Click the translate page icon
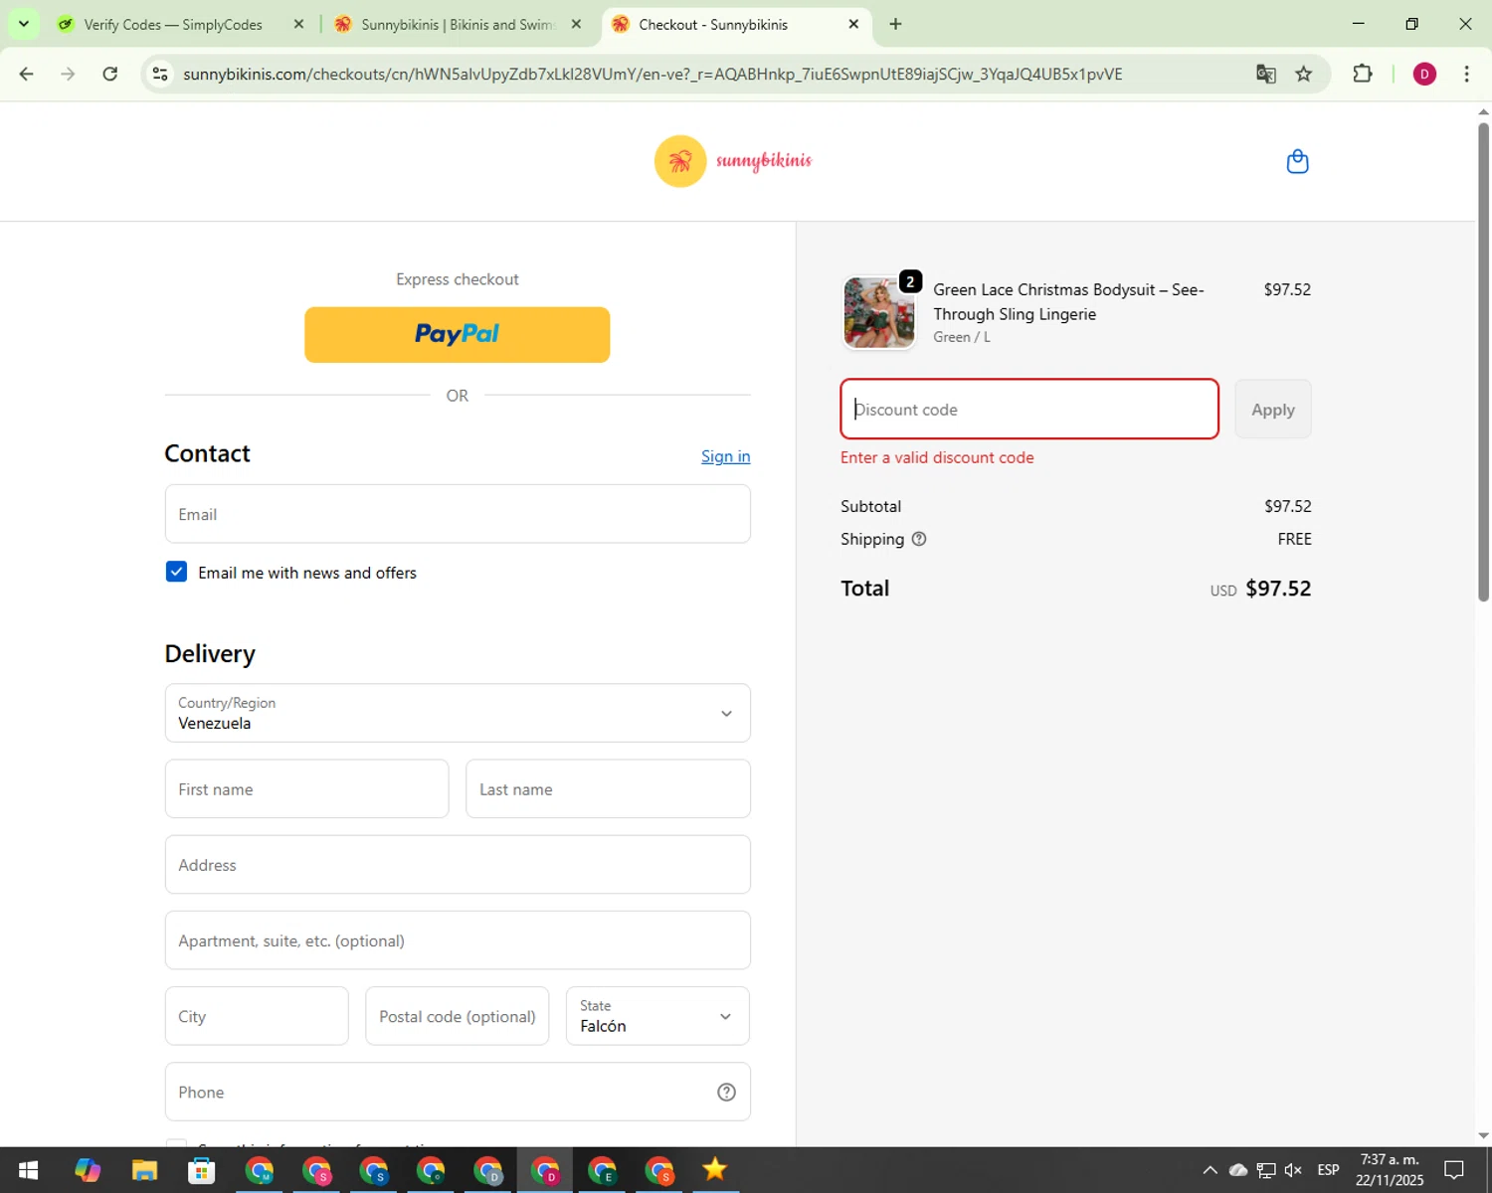Image resolution: width=1492 pixels, height=1193 pixels. 1265,74
